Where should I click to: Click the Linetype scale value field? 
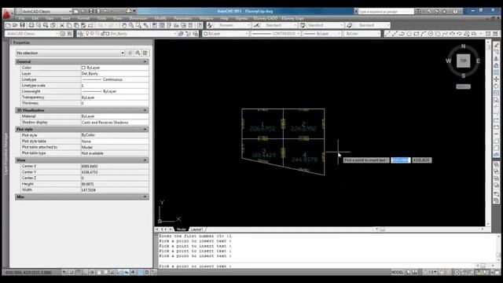coord(115,86)
